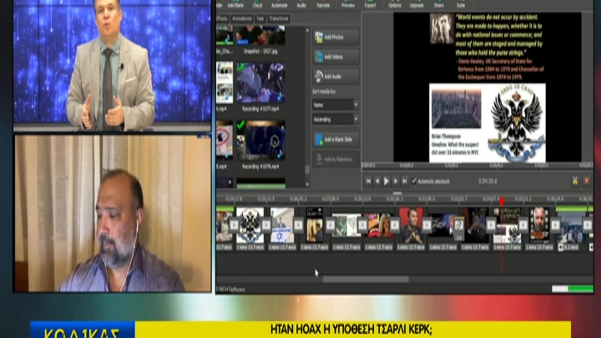Open transition slot right of the Israel flag clip
The height and width of the screenshot is (338, 601).
click(x=298, y=225)
